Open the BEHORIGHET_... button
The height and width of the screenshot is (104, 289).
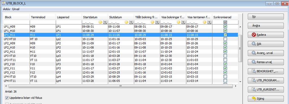[266, 71]
